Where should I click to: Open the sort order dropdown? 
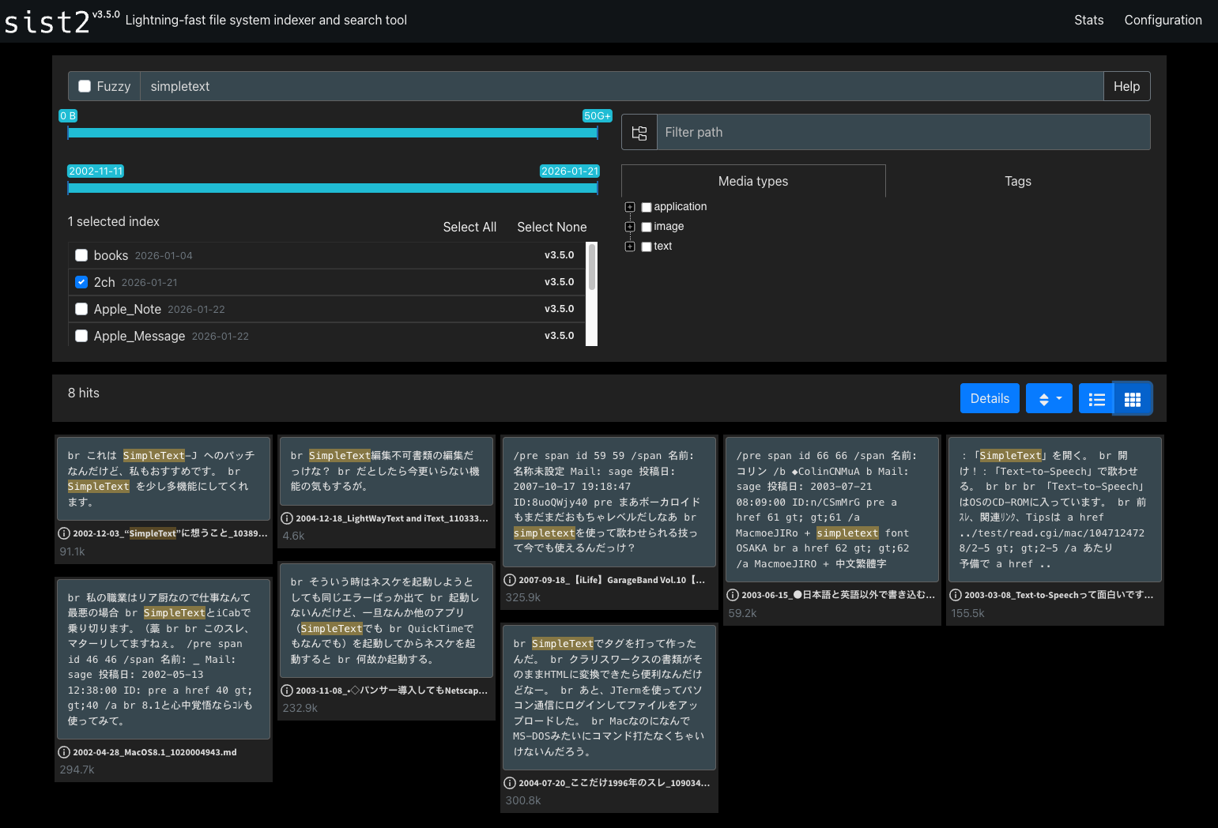pos(1049,399)
